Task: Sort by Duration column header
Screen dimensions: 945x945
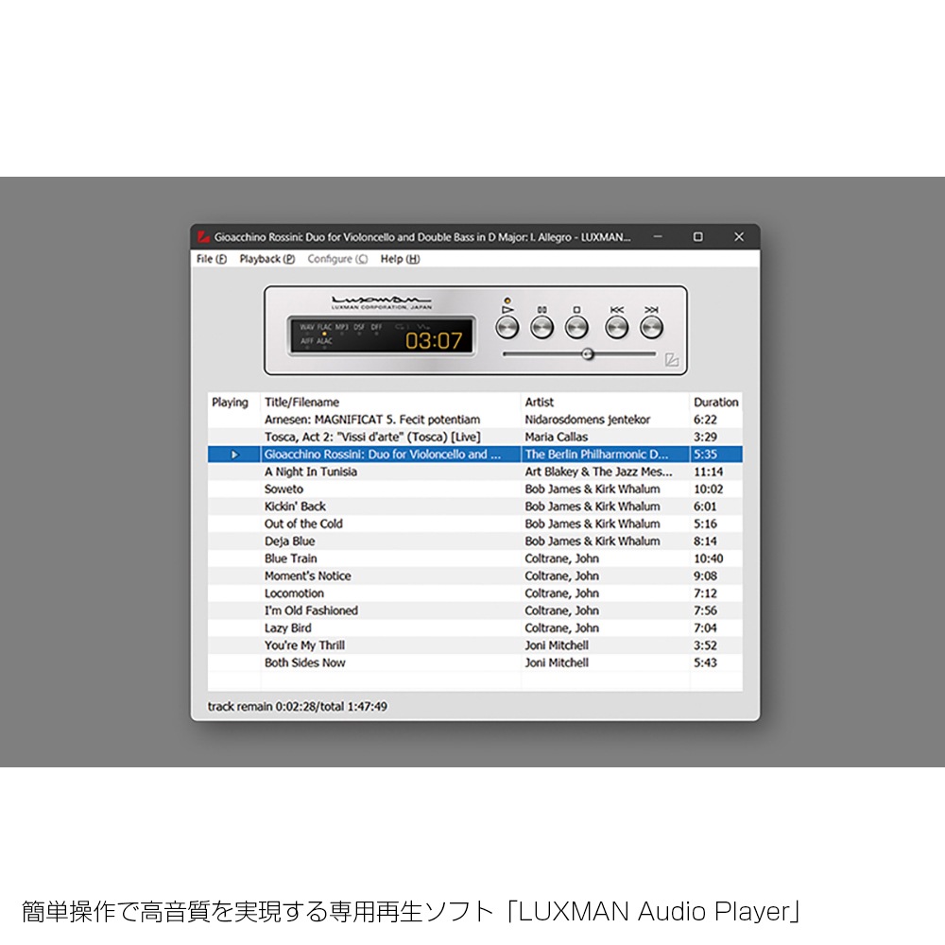Action: coord(716,402)
